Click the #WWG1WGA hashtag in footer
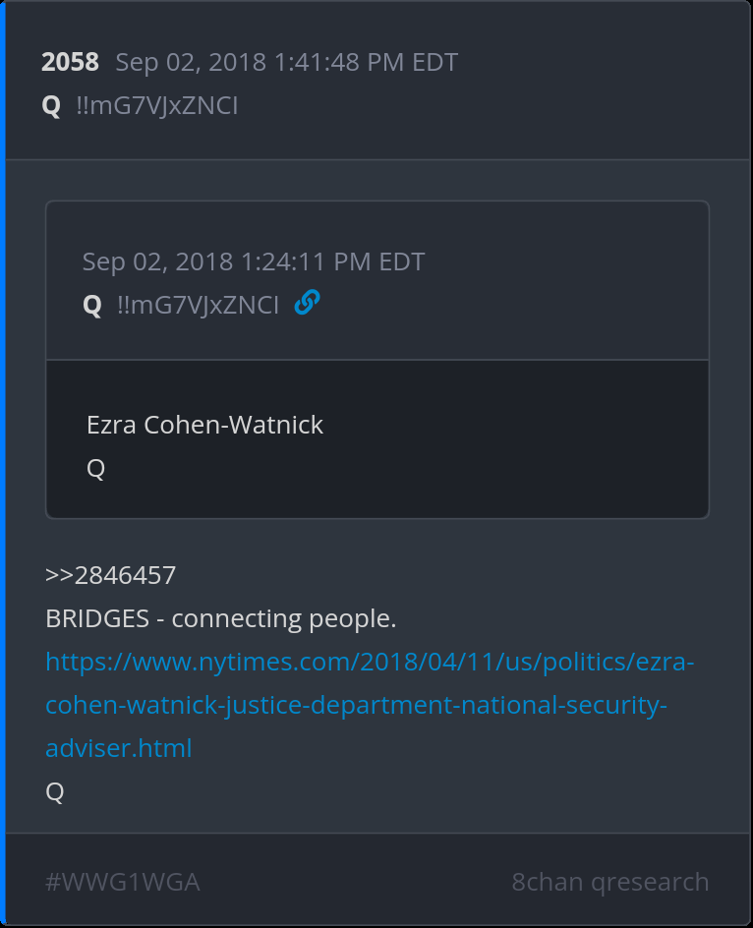Screen dimensions: 753x928 click(123, 882)
